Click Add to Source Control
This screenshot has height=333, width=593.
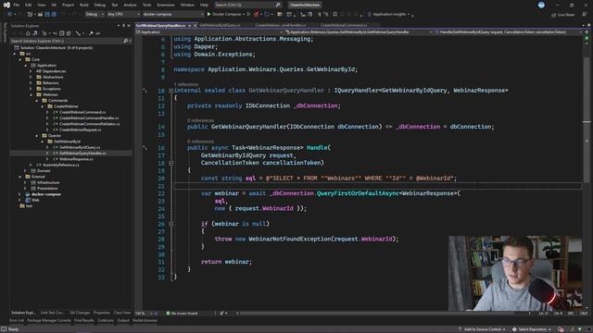(482, 329)
